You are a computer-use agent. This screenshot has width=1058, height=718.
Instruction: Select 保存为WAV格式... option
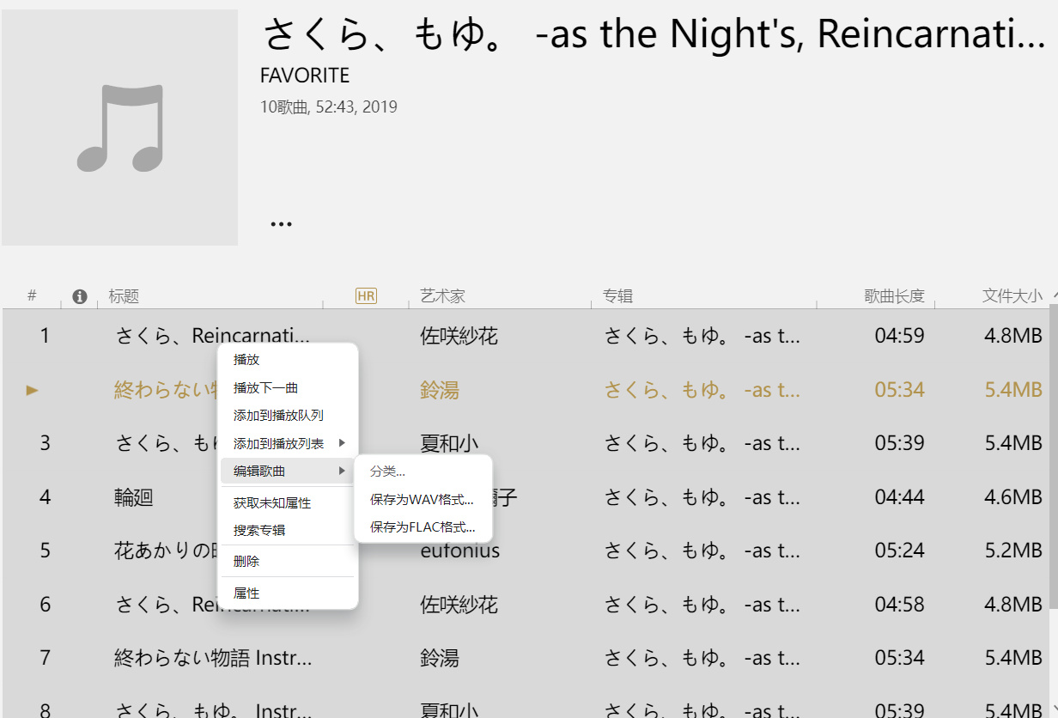(422, 499)
